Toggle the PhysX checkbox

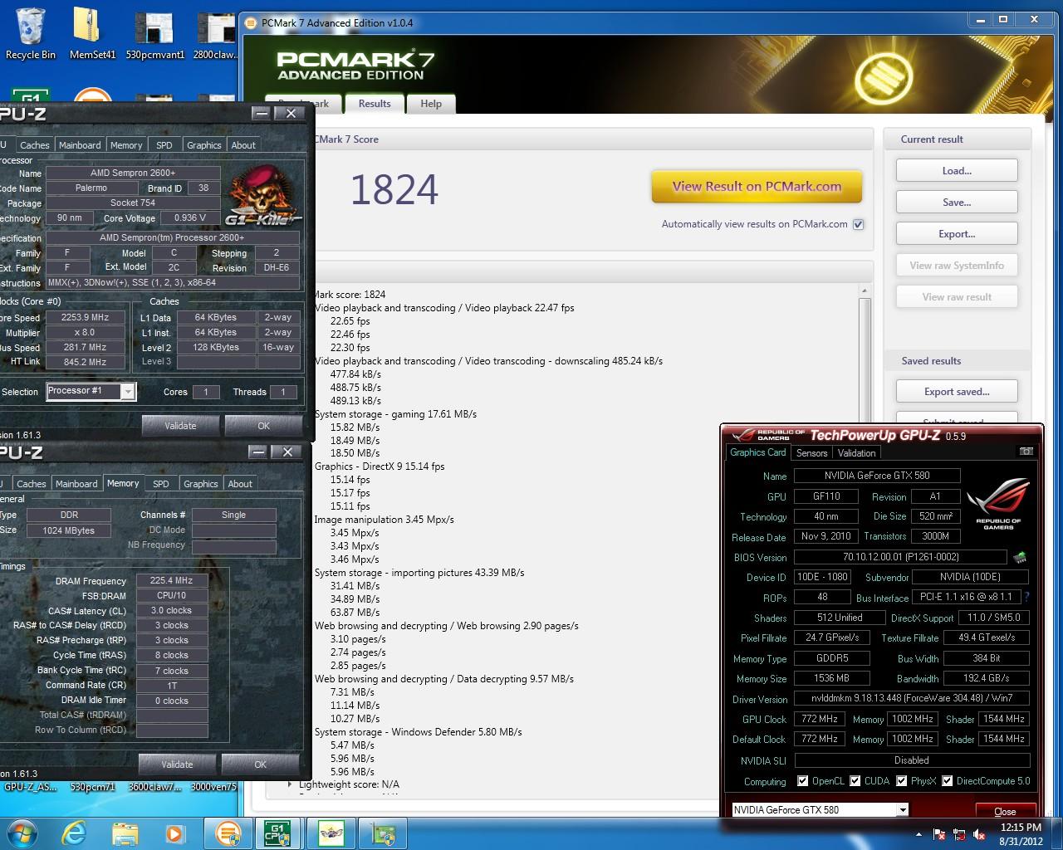[901, 780]
